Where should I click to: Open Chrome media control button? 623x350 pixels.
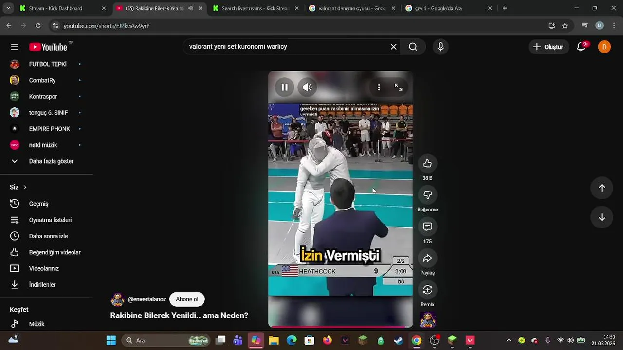(585, 26)
